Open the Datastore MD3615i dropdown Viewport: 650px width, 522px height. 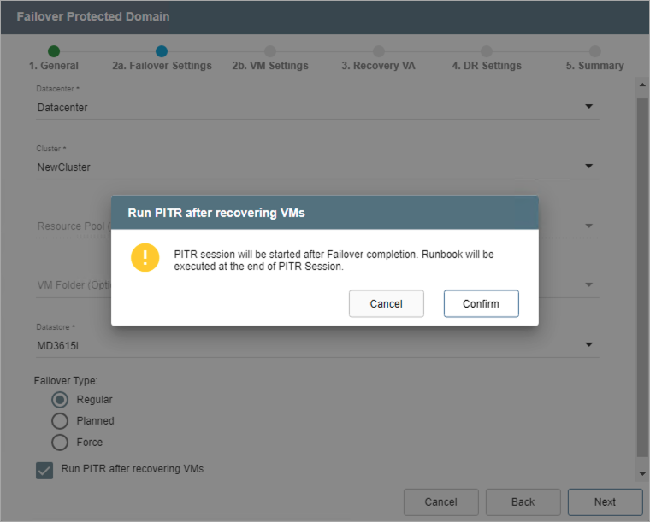click(588, 345)
